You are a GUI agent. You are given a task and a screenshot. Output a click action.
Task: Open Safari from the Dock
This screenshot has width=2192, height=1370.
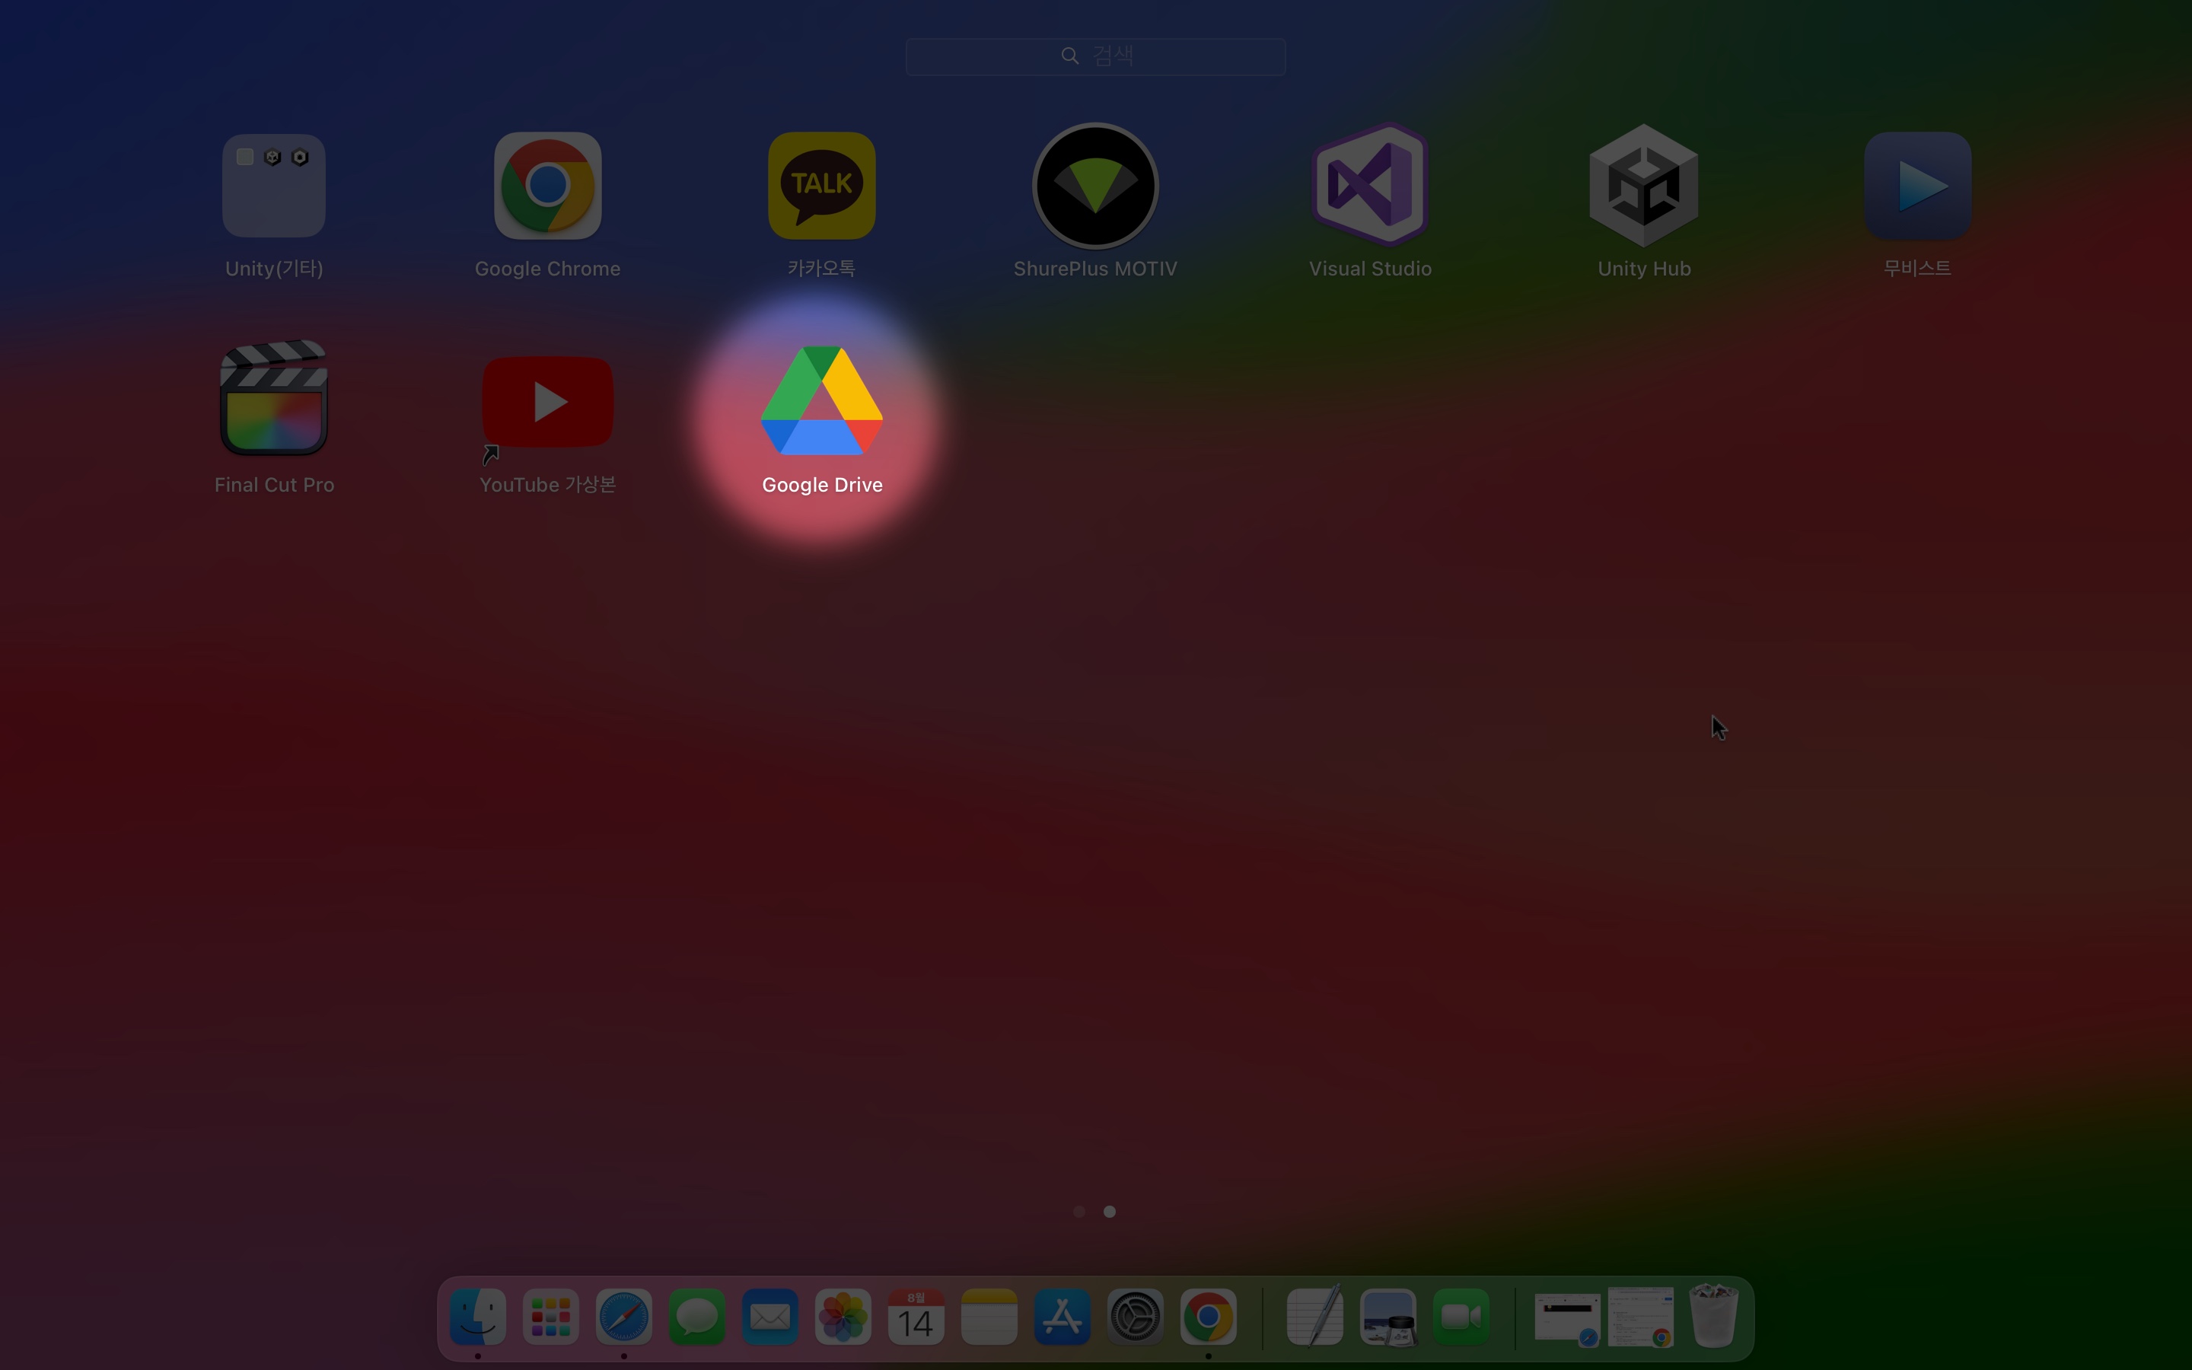tap(624, 1317)
